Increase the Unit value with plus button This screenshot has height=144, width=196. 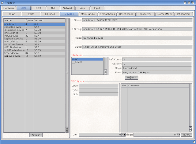point(124,135)
